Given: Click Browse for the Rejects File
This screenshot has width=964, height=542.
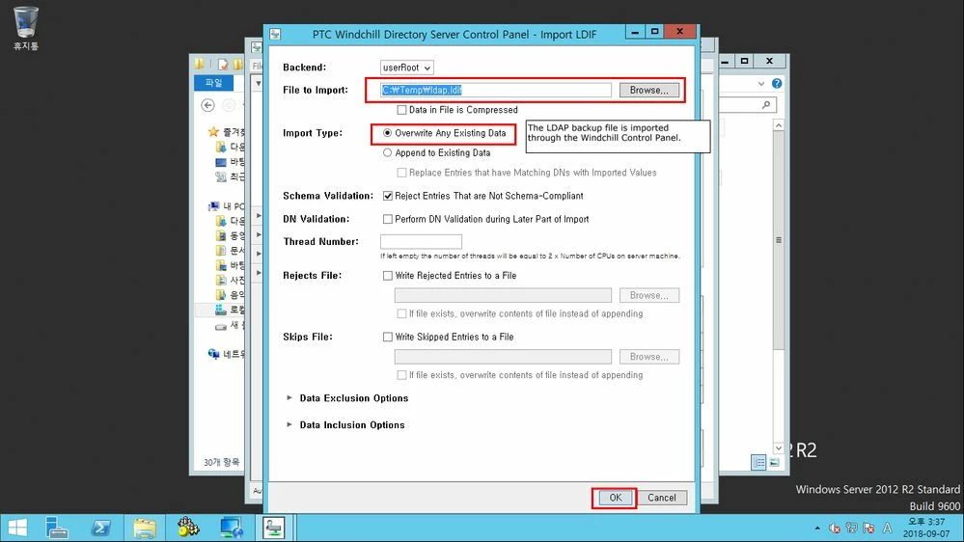Looking at the screenshot, I should 649,295.
